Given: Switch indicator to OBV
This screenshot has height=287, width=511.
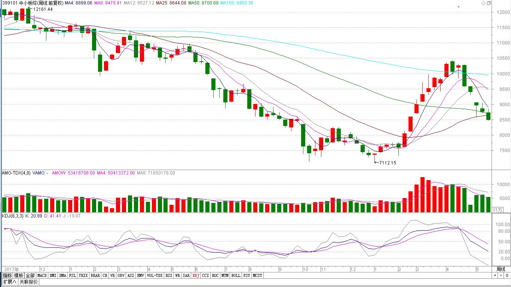Looking at the screenshot, I should (121, 275).
